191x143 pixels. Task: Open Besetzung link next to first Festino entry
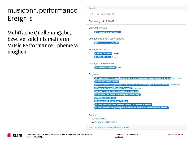coord(177,78)
